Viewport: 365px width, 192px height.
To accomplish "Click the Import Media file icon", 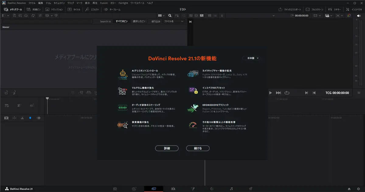I will point(14,16).
